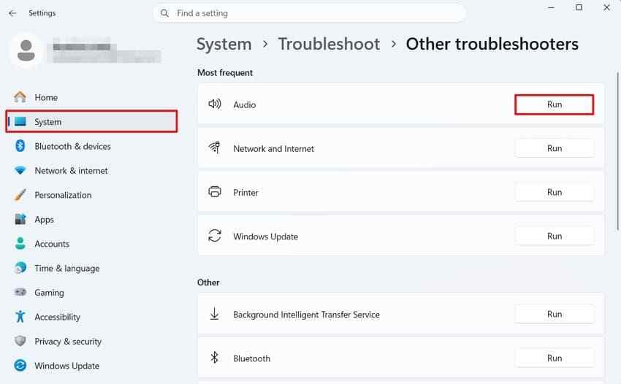Run the Audio troubleshooter
The image size is (621, 384).
pyautogui.click(x=554, y=104)
